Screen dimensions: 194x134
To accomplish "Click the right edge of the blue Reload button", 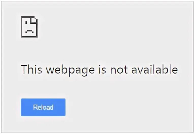I will [65, 107].
